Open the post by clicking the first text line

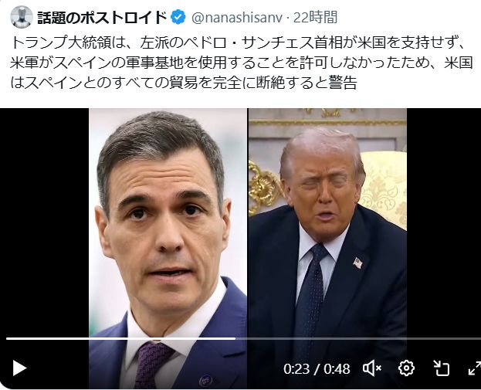(x=239, y=42)
